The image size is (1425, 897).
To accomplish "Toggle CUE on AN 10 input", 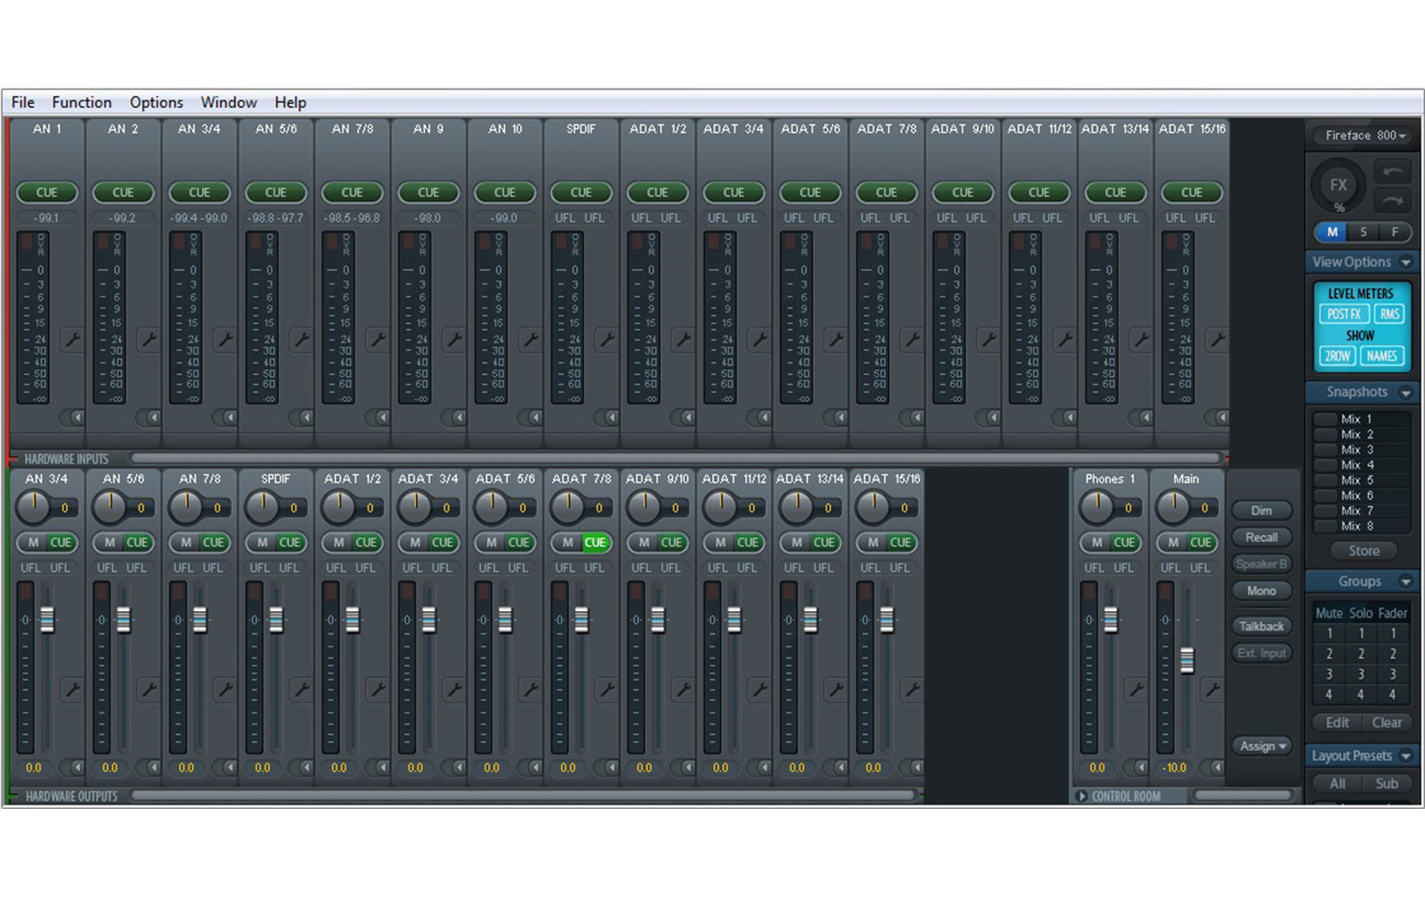I will (x=505, y=192).
